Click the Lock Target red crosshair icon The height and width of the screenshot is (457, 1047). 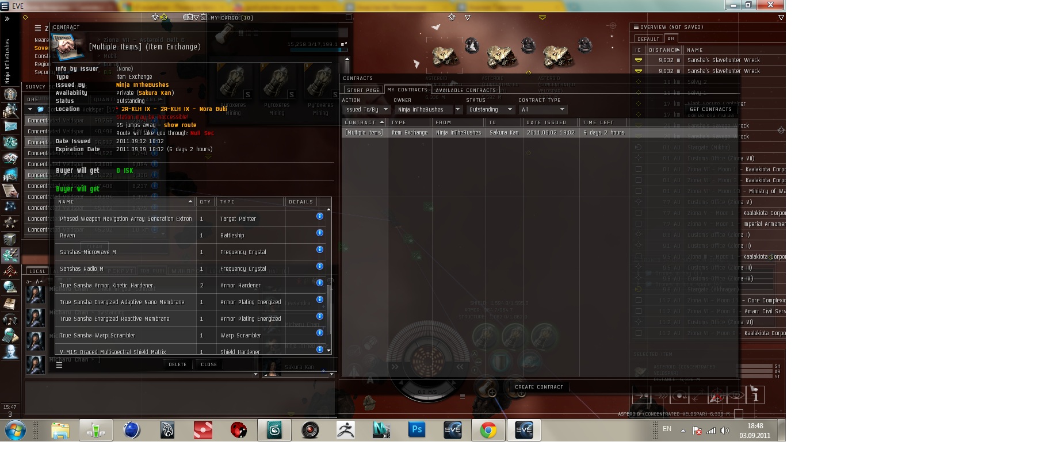point(717,395)
